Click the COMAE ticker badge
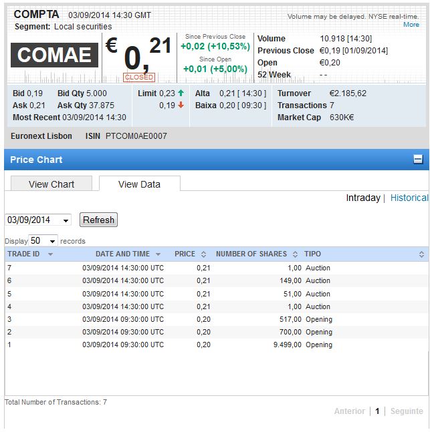 point(54,55)
